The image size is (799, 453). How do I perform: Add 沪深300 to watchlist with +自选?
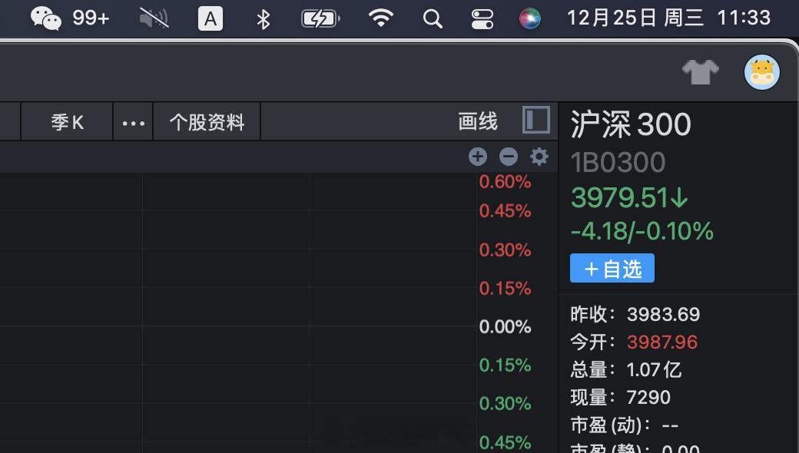(x=612, y=268)
